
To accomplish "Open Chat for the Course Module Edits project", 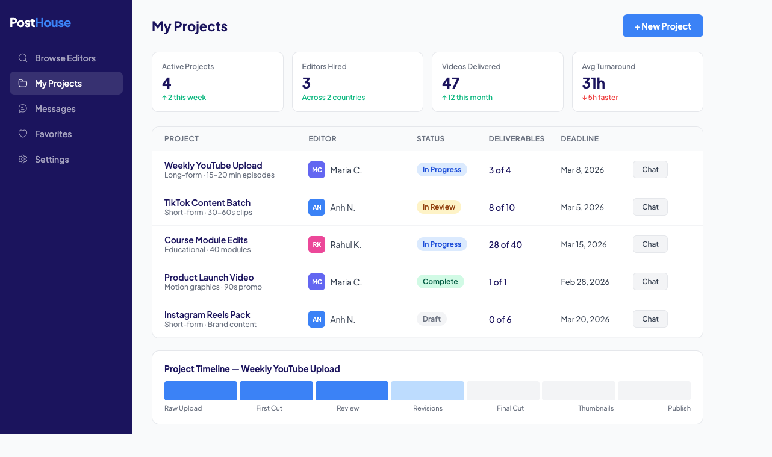I will (650, 244).
